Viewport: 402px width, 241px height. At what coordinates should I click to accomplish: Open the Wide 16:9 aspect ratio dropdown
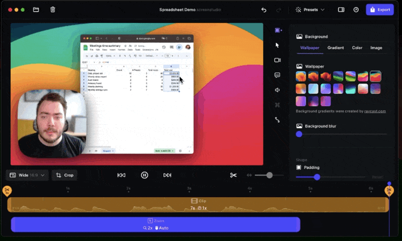[27, 175]
